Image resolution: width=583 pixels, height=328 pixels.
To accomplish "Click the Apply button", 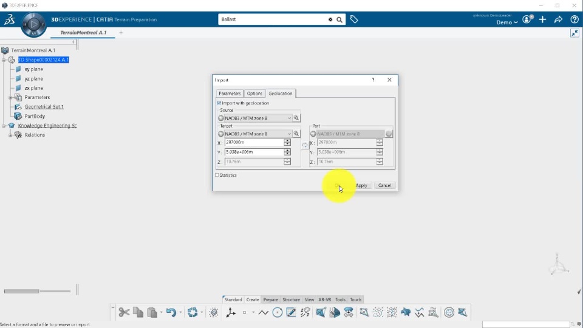I will [361, 185].
